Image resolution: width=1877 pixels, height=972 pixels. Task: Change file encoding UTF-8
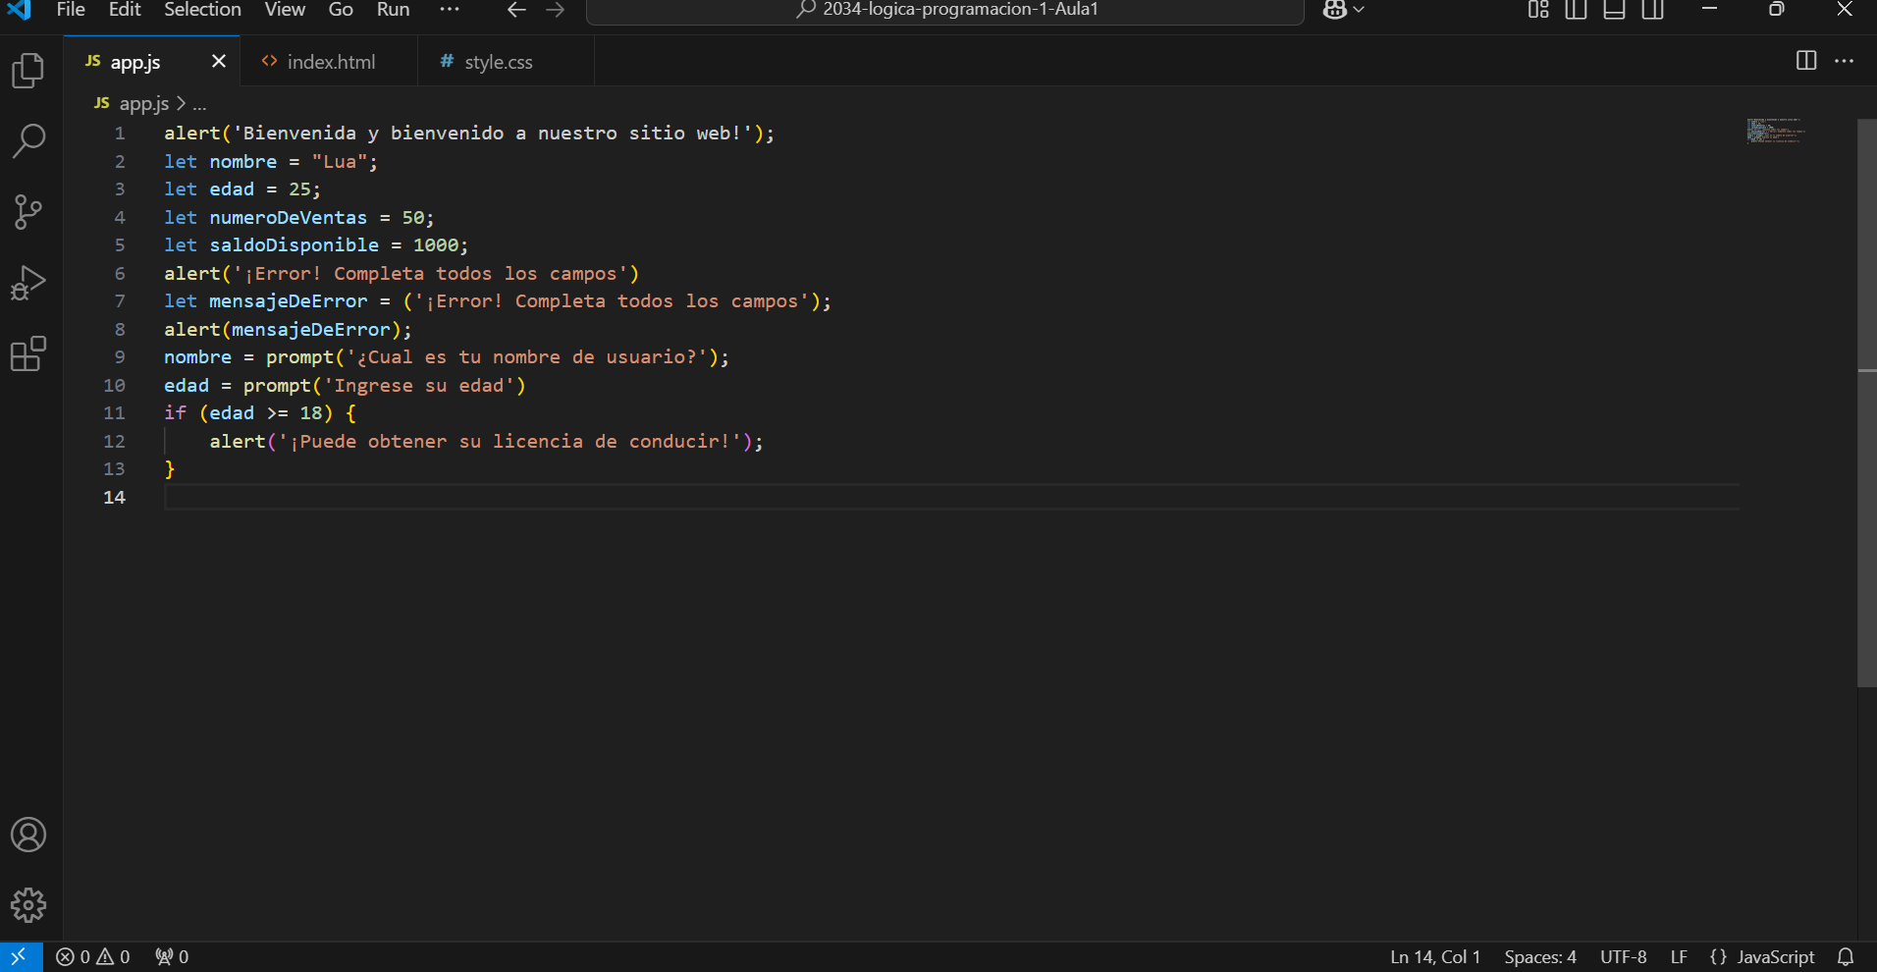coord(1624,956)
